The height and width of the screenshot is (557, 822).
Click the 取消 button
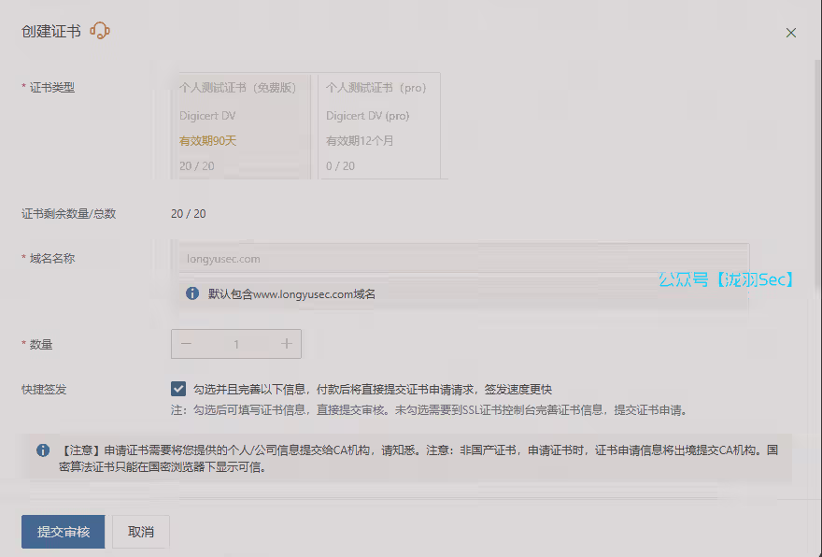click(141, 532)
